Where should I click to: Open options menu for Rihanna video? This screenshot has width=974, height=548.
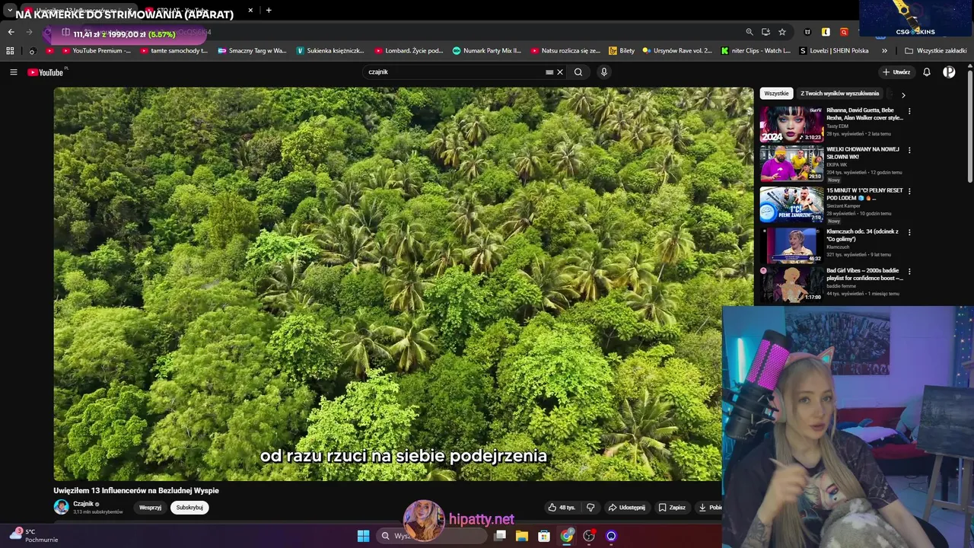909,111
